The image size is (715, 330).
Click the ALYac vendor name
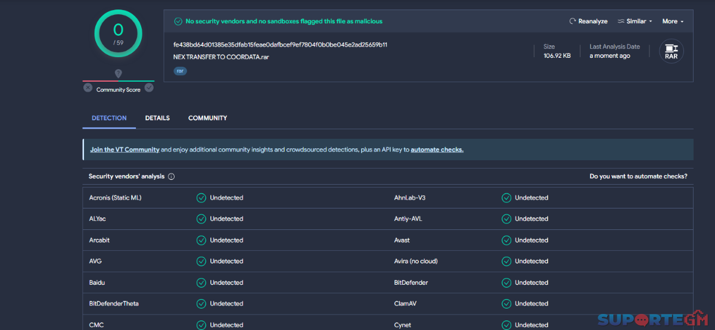click(x=98, y=219)
